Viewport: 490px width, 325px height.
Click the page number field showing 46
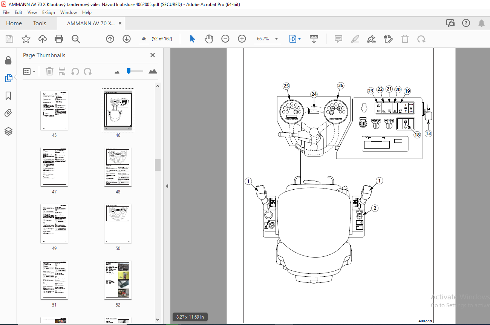coord(144,39)
